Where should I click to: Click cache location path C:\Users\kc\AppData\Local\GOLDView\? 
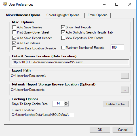[40, 115]
